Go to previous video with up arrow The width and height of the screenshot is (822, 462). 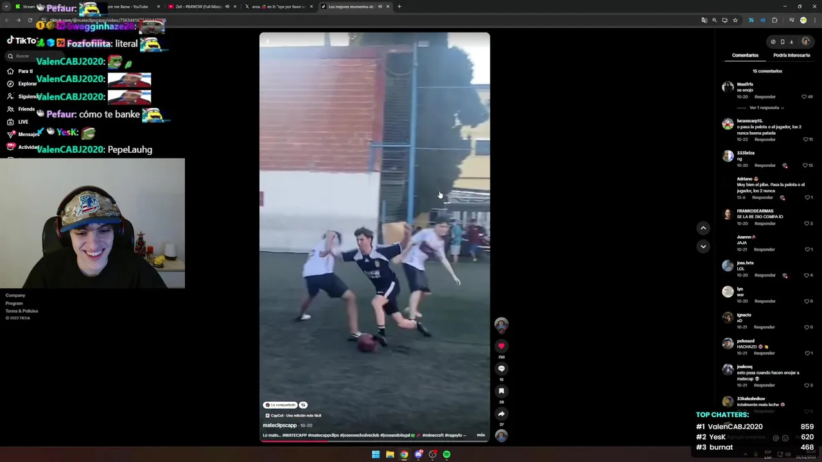point(703,228)
